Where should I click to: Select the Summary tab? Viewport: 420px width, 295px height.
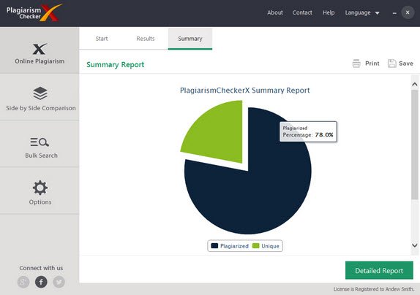tap(190, 39)
